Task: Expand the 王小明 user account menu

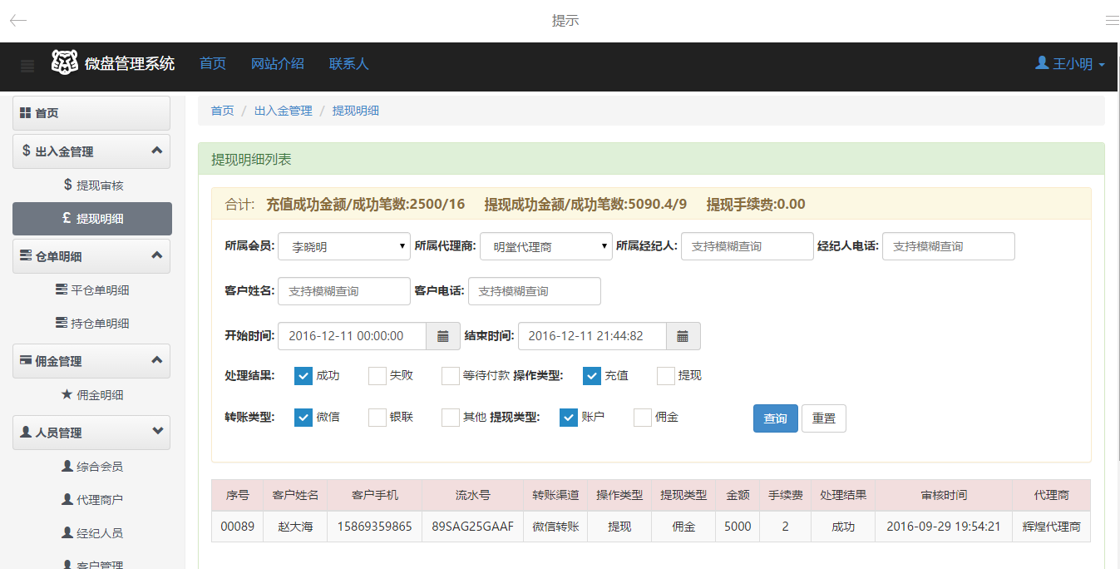Action: point(1070,63)
